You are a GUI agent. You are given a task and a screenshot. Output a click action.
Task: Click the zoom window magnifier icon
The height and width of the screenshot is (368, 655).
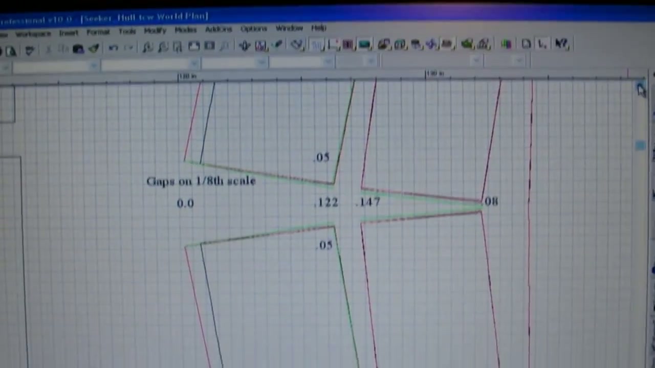coord(178,48)
